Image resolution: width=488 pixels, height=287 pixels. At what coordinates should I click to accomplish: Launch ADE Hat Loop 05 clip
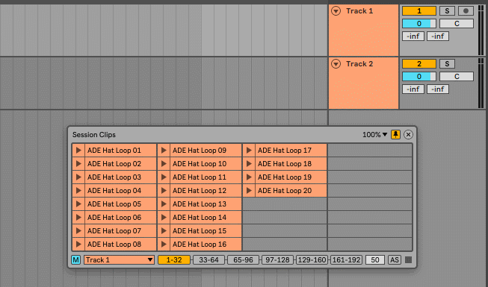[x=78, y=204]
